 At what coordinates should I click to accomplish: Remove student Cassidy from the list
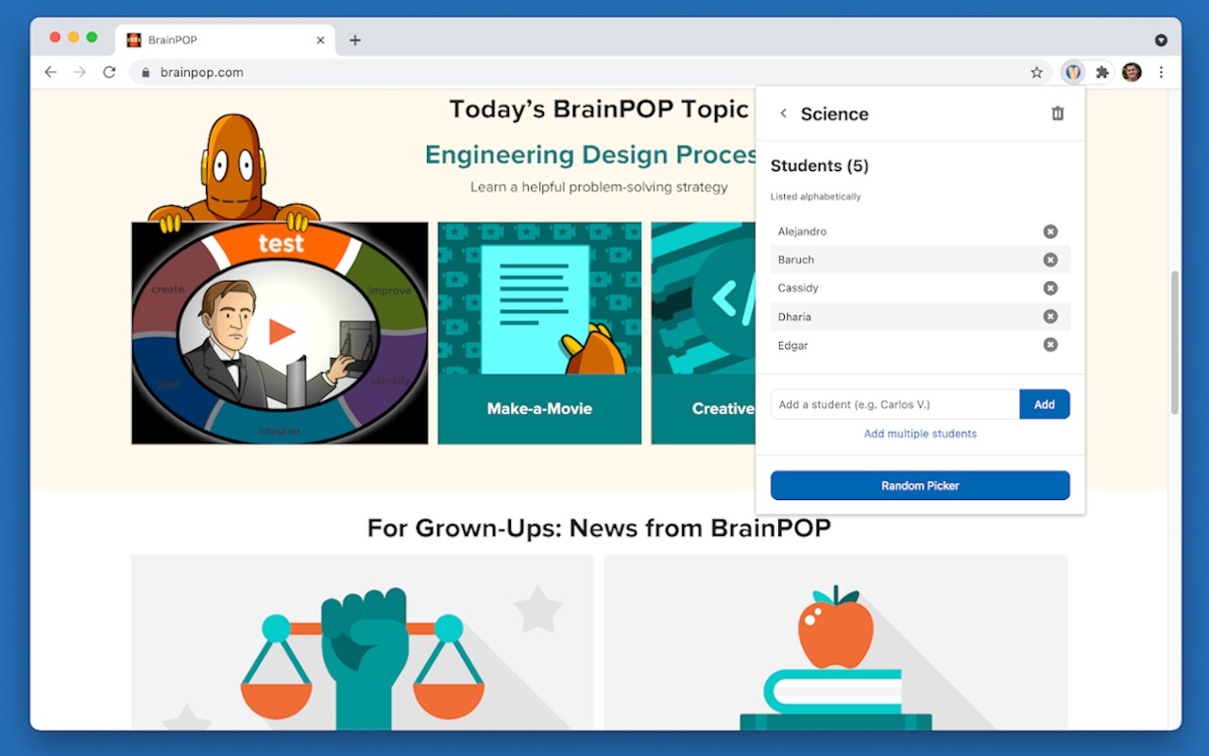(x=1050, y=288)
